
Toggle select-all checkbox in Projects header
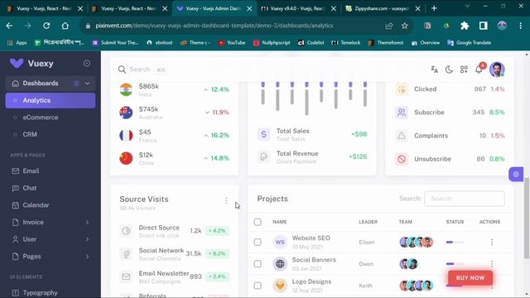pyautogui.click(x=258, y=222)
